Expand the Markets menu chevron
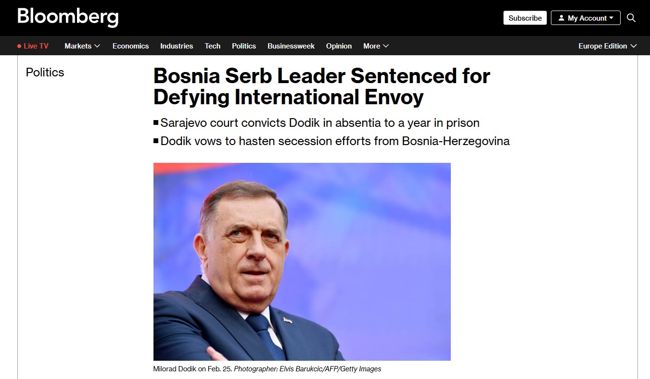The width and height of the screenshot is (650, 379). (97, 46)
